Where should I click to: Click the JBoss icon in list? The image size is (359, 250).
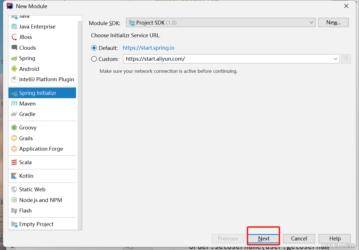[x=14, y=37]
